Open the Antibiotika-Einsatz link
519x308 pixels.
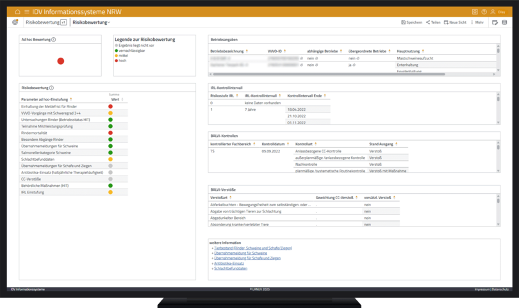(x=229, y=263)
